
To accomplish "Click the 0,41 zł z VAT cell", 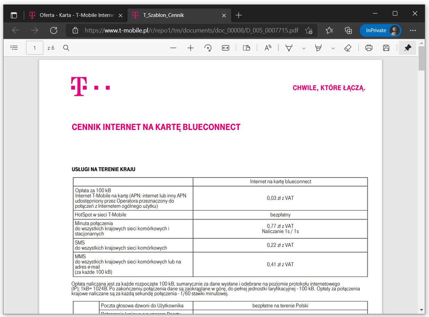I will click(280, 264).
